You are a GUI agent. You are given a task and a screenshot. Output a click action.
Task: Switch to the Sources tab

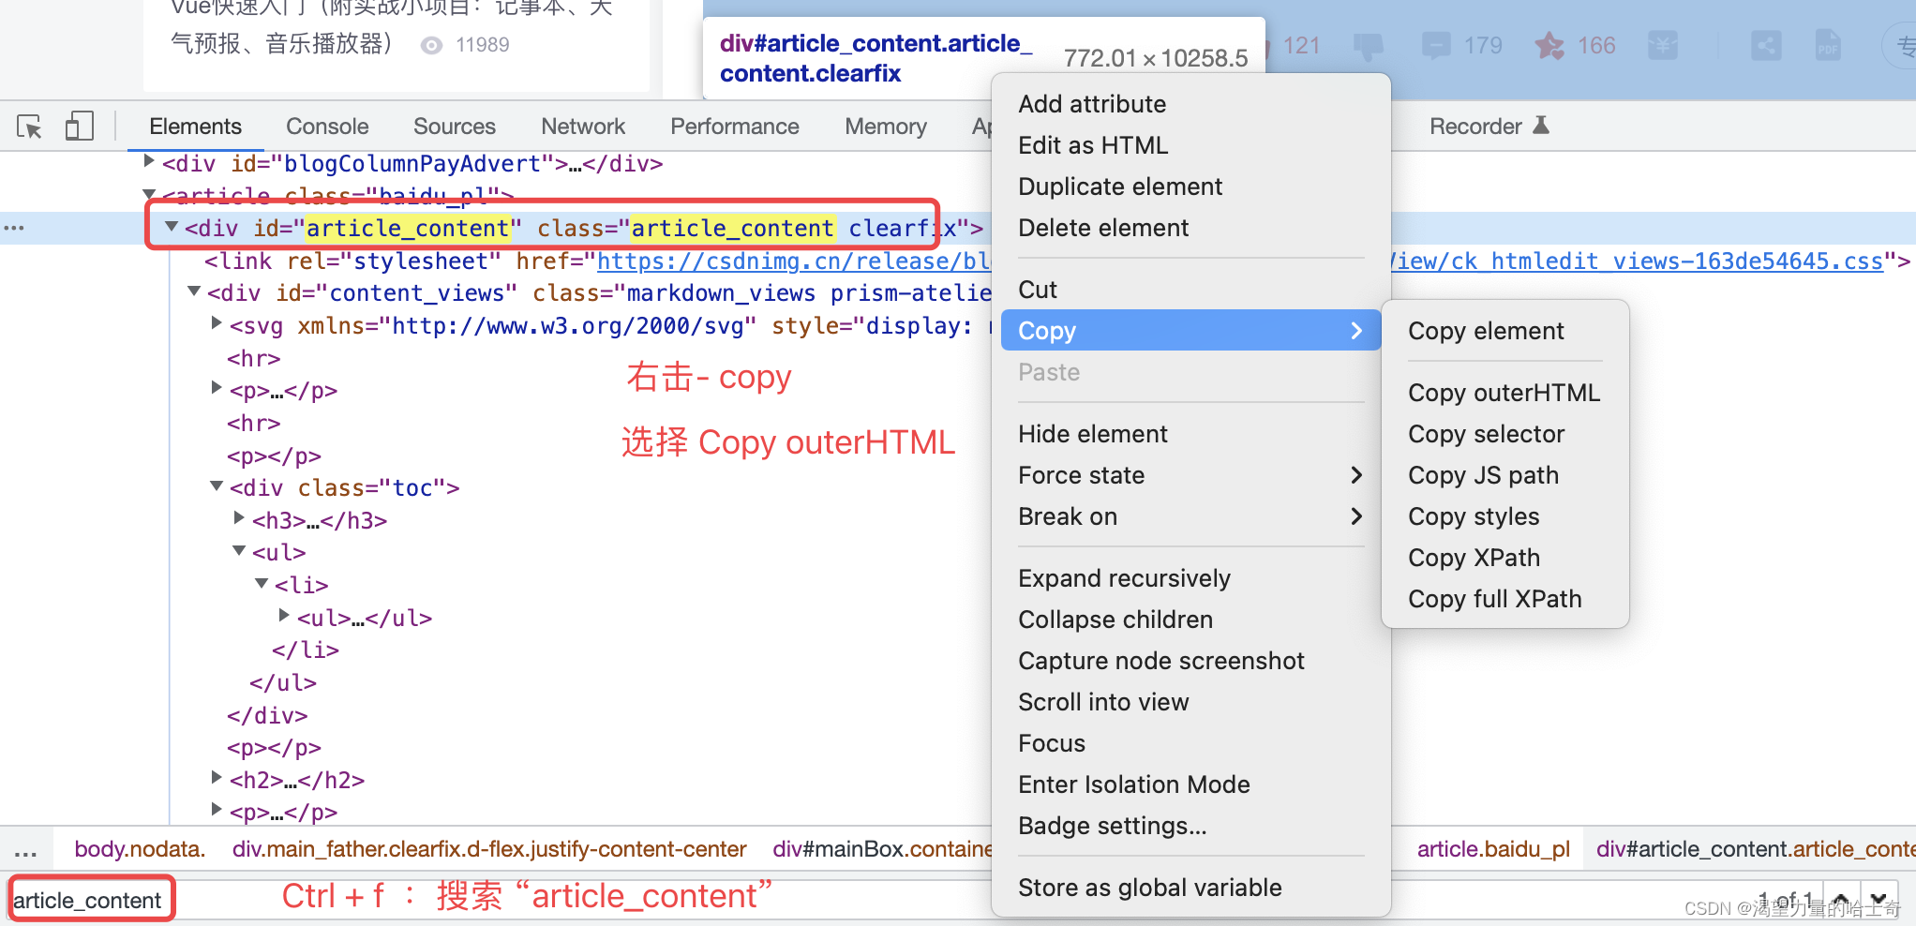pos(455,127)
